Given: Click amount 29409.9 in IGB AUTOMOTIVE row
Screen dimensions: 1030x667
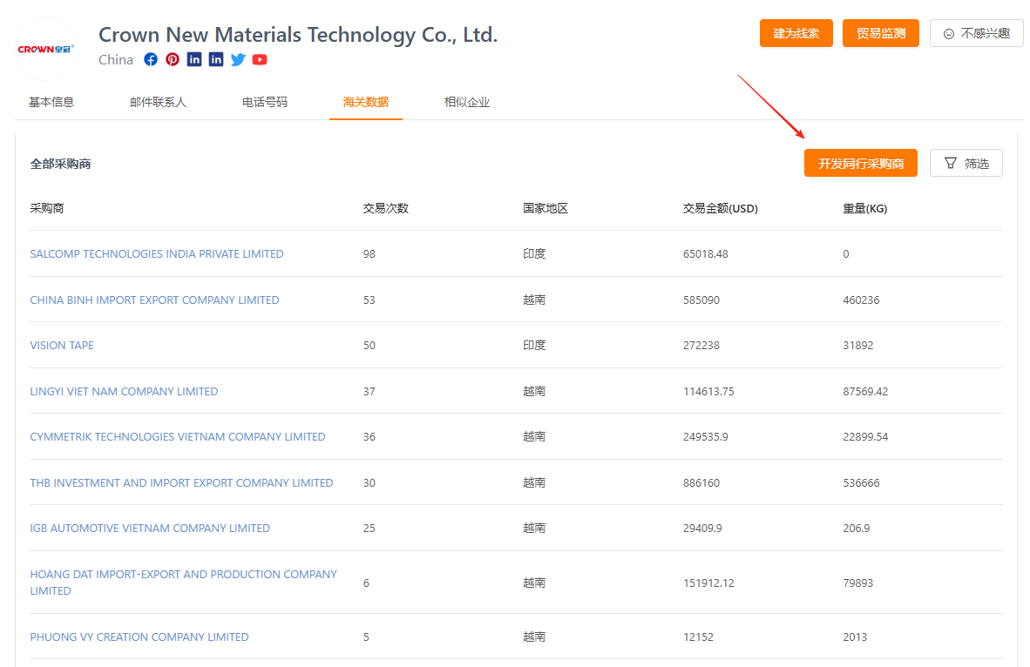Looking at the screenshot, I should [702, 528].
